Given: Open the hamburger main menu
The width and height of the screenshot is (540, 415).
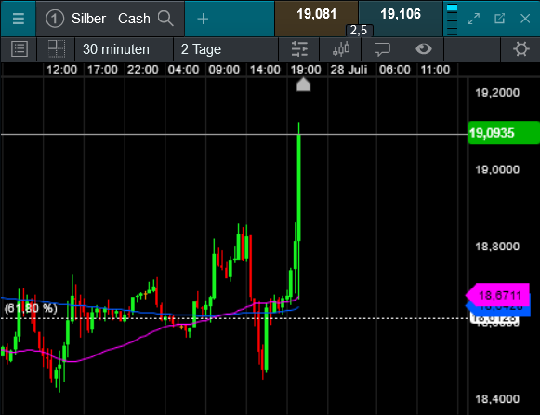Looking at the screenshot, I should (x=19, y=19).
